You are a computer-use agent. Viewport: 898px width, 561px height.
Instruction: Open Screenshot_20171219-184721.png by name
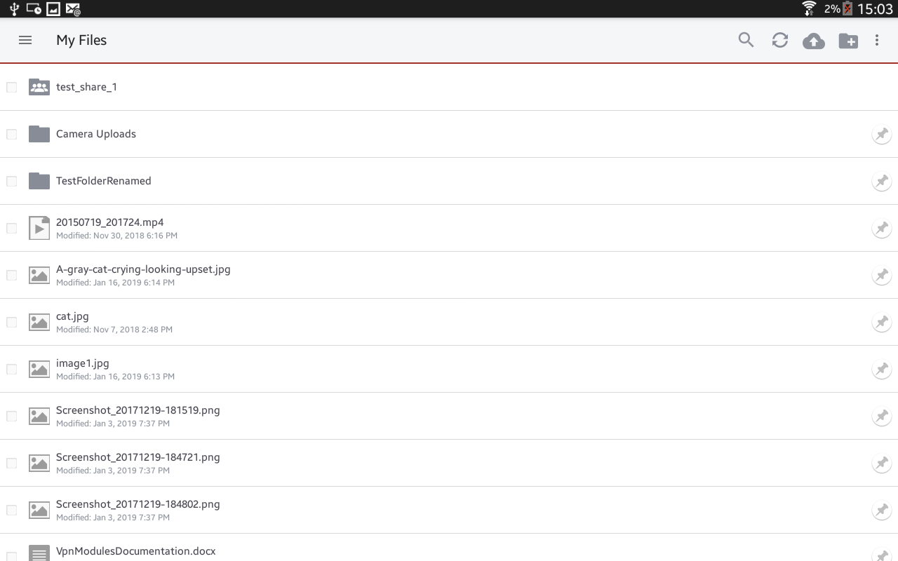[138, 457]
